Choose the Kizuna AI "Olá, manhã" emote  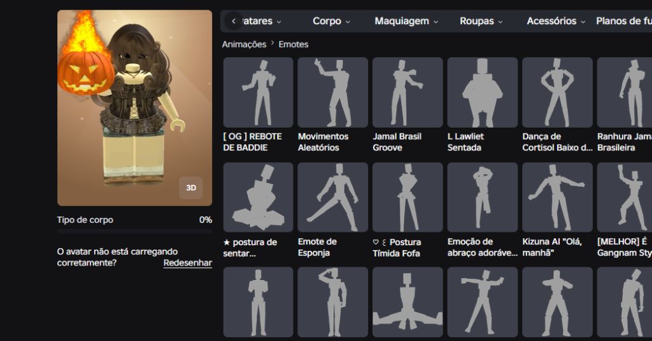point(557,197)
